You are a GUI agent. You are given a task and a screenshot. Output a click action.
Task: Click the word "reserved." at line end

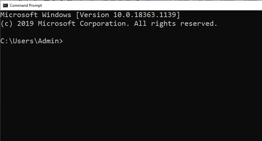[x=199, y=24]
